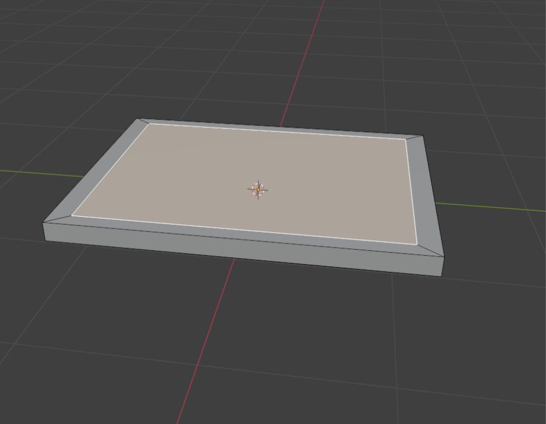Click the 3D cursor at the mesh center
Viewport: 546px width, 424px height.
258,190
